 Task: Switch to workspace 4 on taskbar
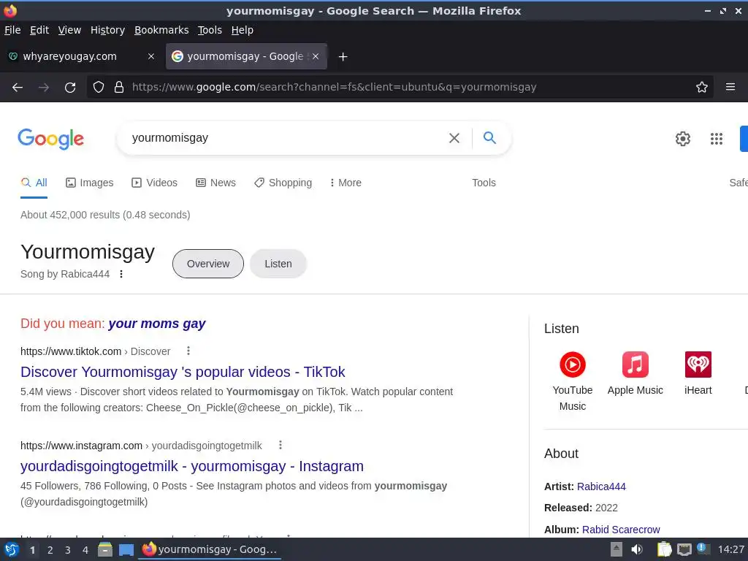click(85, 550)
